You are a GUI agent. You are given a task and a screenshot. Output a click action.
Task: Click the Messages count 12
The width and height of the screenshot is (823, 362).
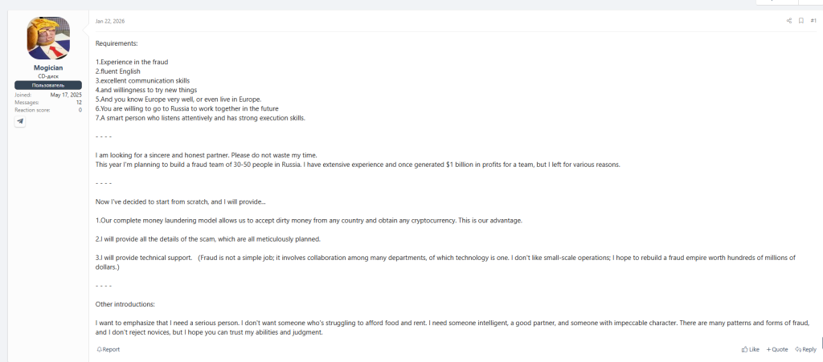coord(79,102)
